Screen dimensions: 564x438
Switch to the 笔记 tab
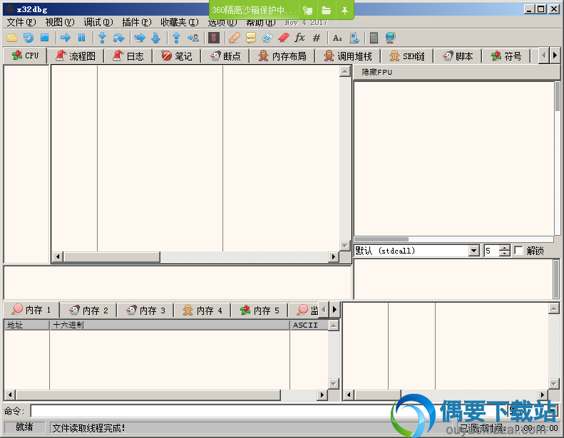pyautogui.click(x=177, y=56)
